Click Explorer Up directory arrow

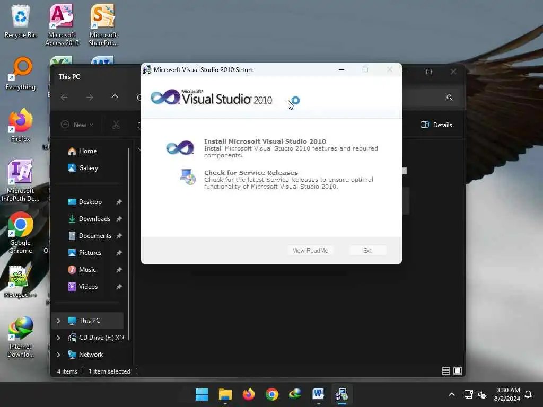point(115,98)
